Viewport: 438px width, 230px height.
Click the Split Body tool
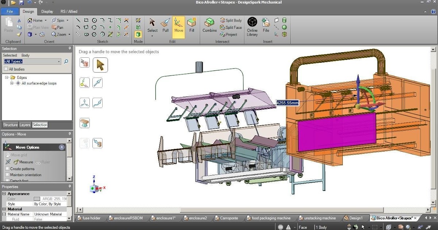pyautogui.click(x=231, y=20)
